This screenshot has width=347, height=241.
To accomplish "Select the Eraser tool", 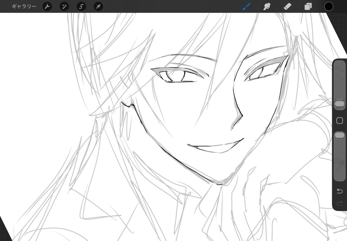I will pyautogui.click(x=288, y=6).
